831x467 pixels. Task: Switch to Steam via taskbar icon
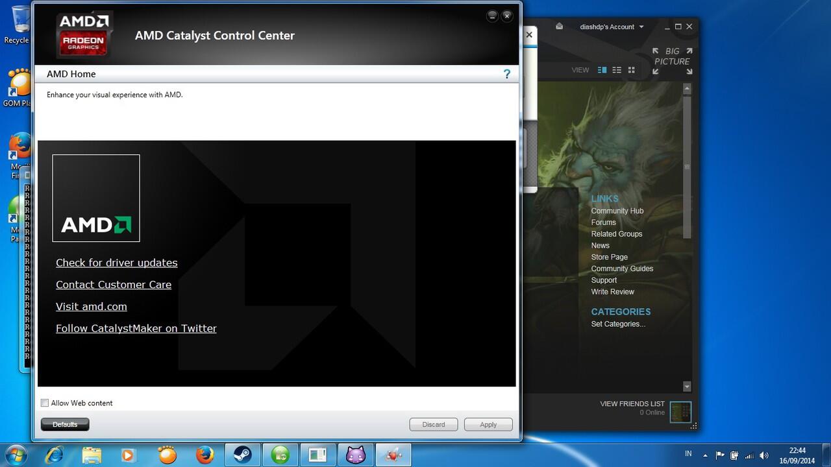point(243,455)
